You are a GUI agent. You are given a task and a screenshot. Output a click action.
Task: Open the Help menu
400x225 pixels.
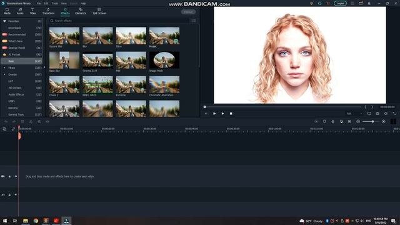point(83,4)
